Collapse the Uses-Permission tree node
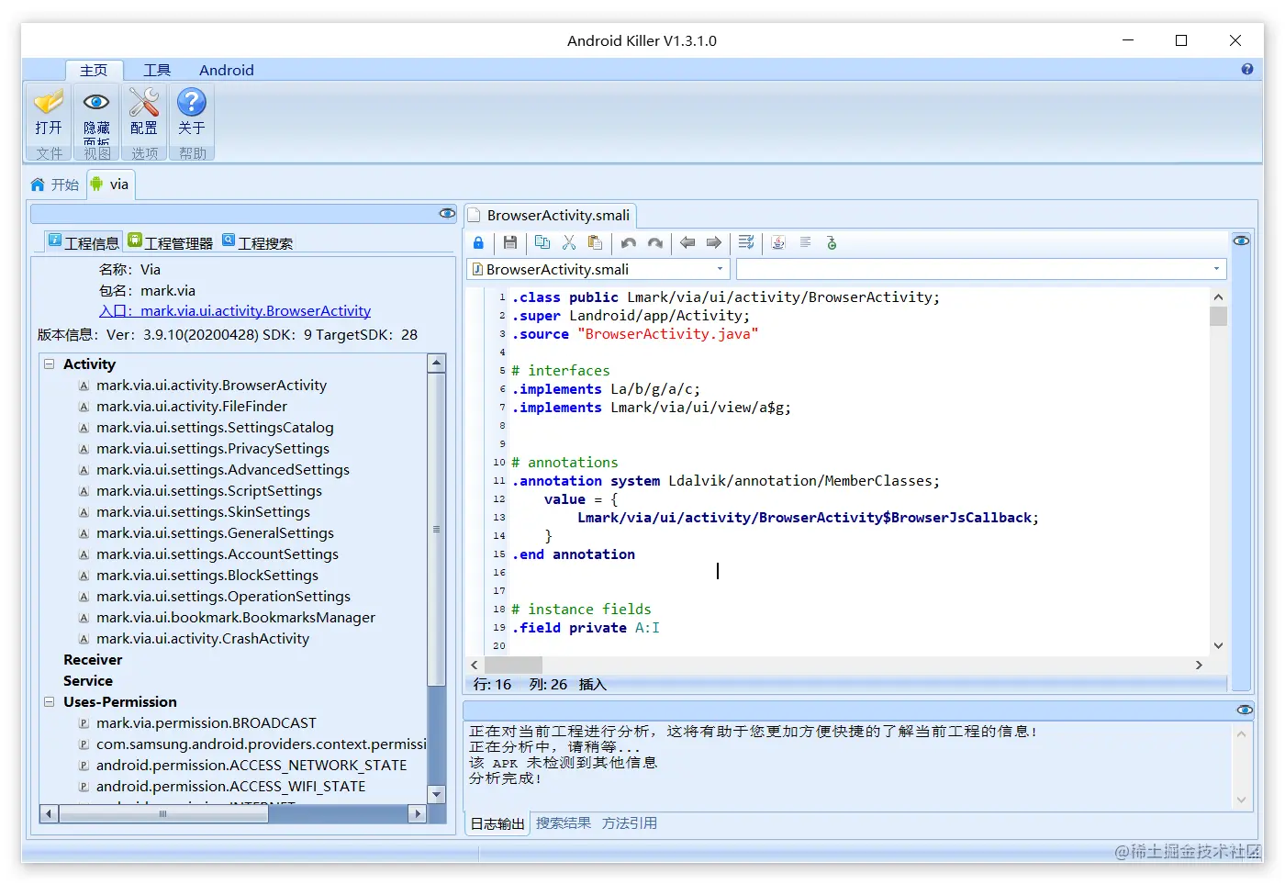1285x884 pixels. [49, 701]
